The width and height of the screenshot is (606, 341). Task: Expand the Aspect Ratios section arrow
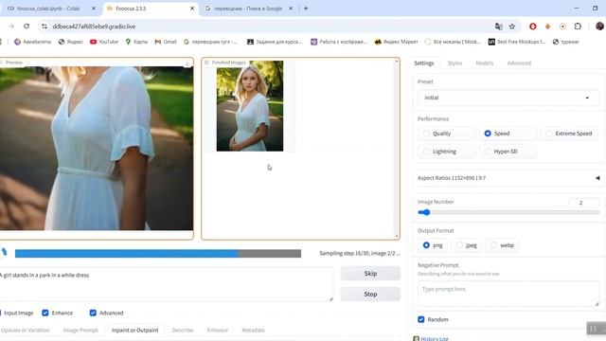point(597,178)
